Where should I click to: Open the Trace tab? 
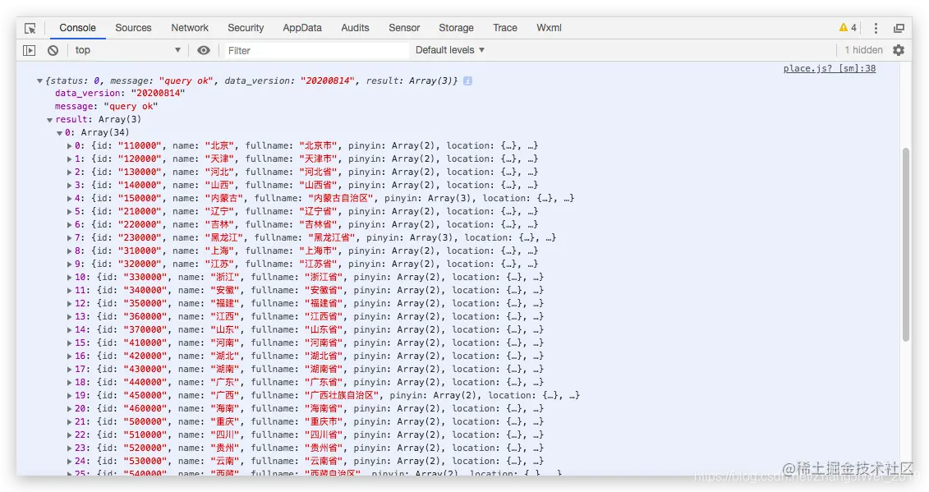505,28
